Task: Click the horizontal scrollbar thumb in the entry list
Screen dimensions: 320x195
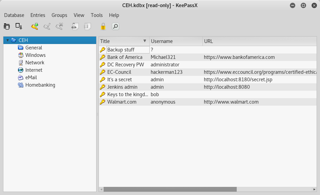Action: 170,189
